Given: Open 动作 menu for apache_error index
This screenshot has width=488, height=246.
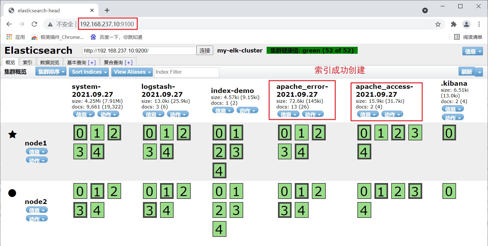Looking at the screenshot, I should coord(313,114).
